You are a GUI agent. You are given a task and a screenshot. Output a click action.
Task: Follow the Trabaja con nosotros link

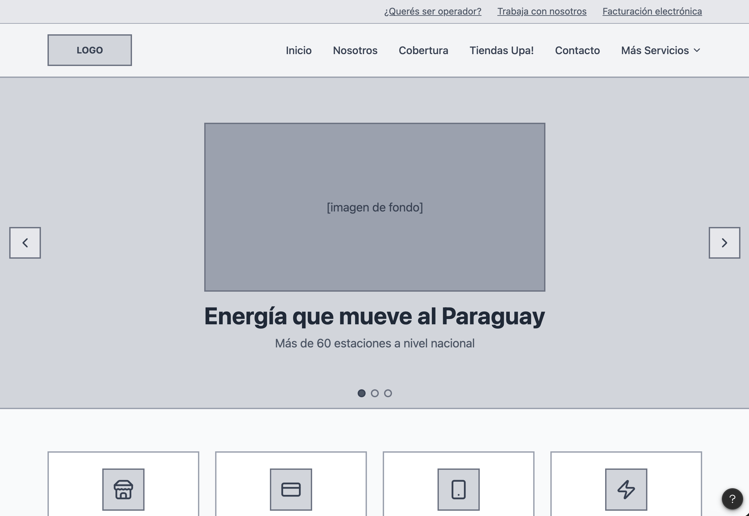pos(542,12)
